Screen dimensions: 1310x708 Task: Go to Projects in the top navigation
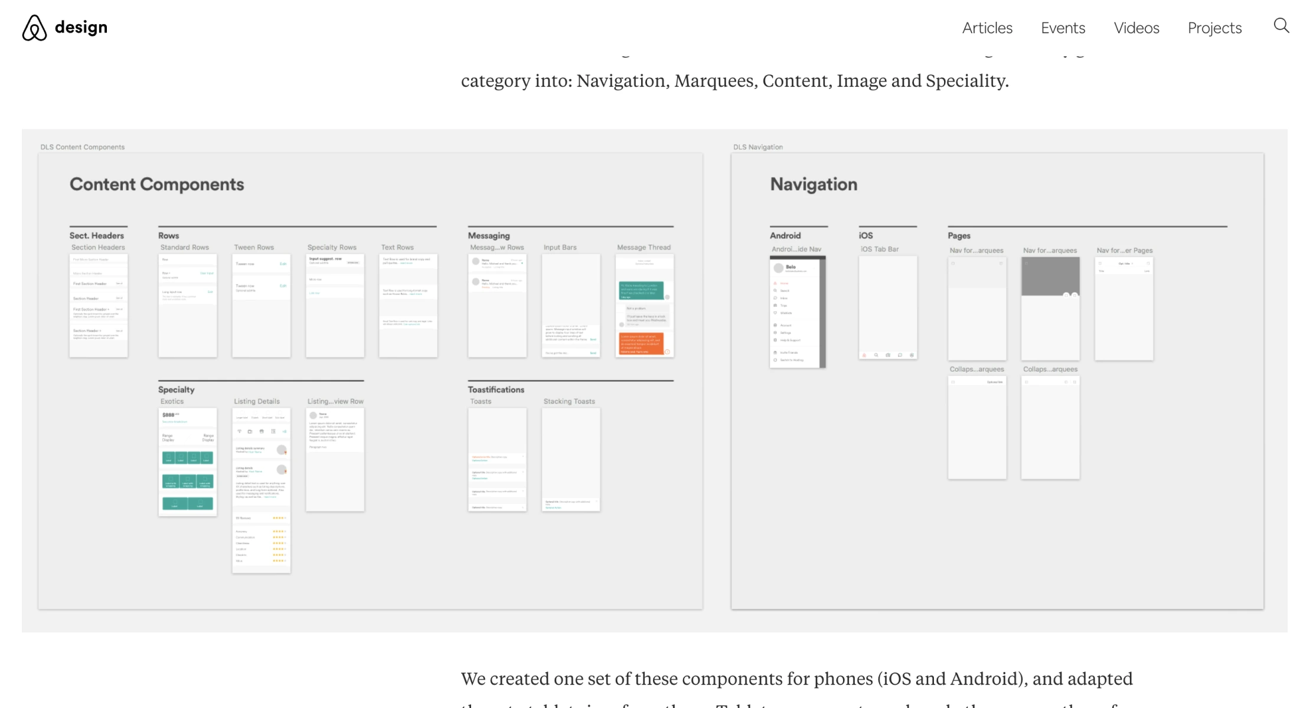[1214, 28]
